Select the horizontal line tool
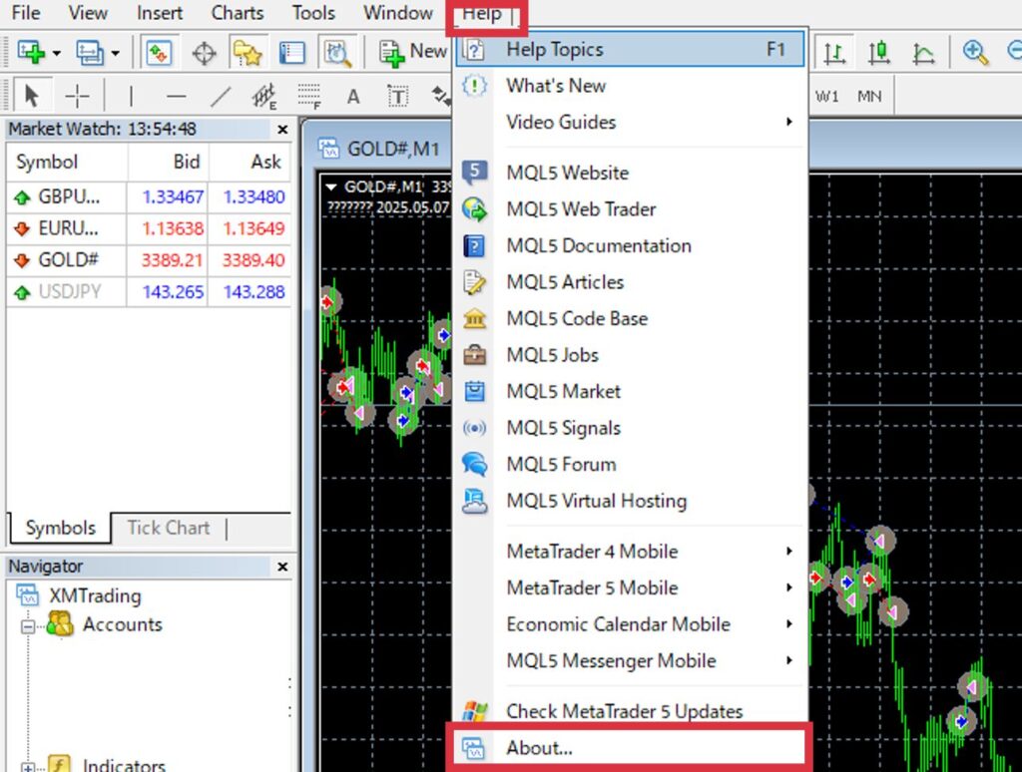Image resolution: width=1022 pixels, height=772 pixels. click(176, 97)
